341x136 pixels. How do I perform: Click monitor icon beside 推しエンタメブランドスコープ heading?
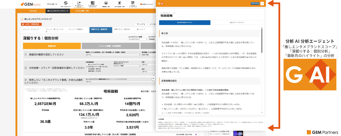22,19
